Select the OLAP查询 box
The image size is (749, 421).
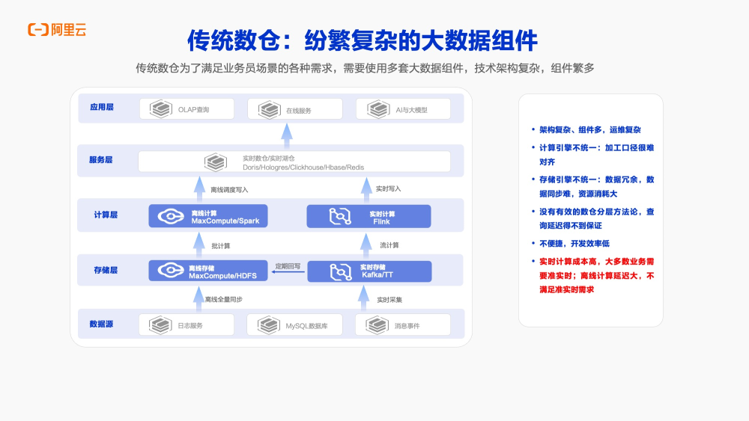(x=187, y=109)
